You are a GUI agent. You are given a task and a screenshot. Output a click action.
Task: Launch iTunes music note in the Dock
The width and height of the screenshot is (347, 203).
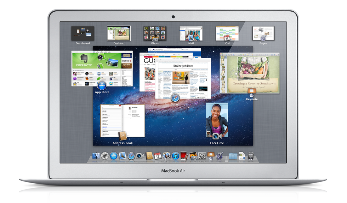pyautogui.click(x=176, y=156)
